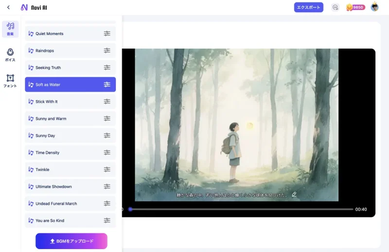Adjust settings for Soft as Water
This screenshot has width=389, height=252.
click(x=107, y=84)
